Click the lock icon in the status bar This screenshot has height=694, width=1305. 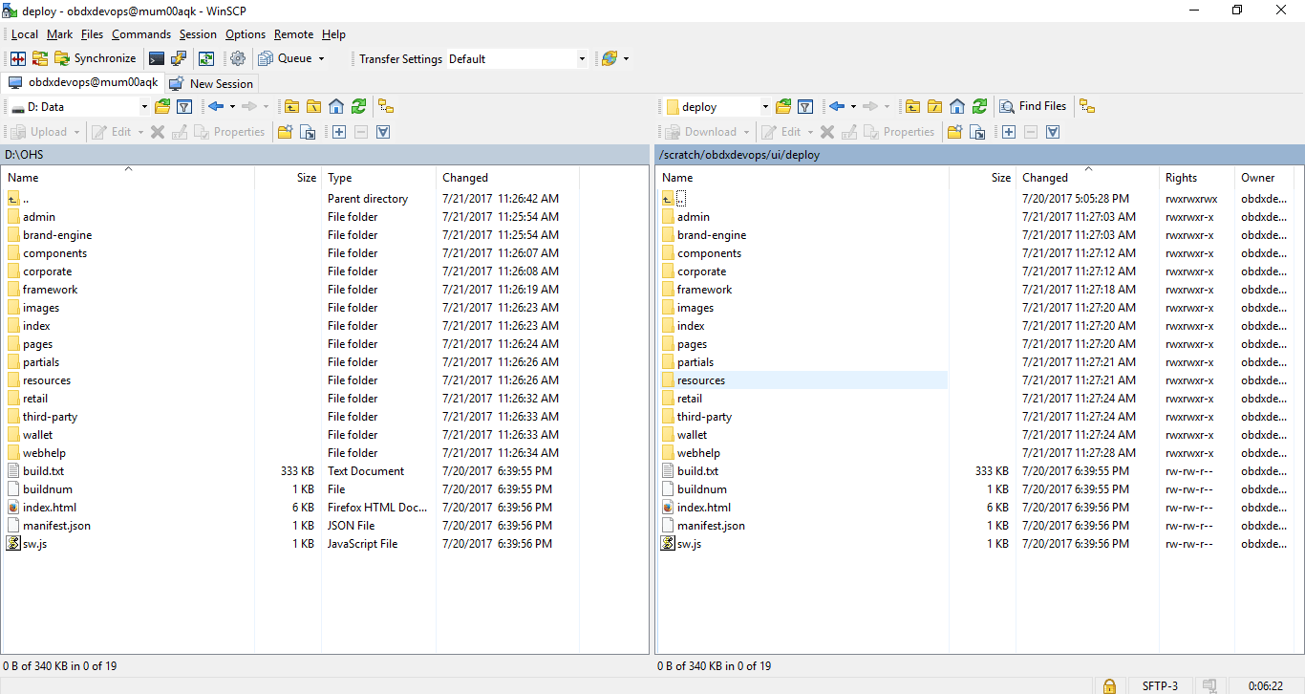point(1108,685)
